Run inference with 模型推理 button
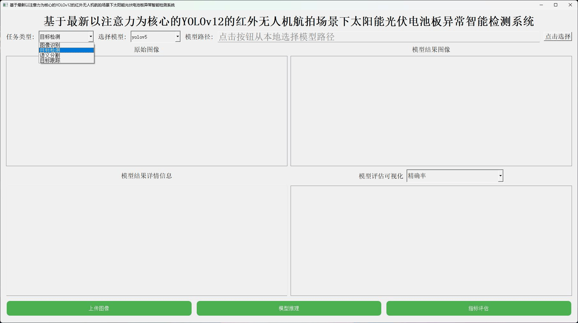The image size is (578, 323). (x=289, y=308)
